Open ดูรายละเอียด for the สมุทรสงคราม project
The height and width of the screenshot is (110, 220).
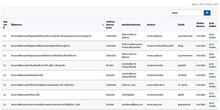click(x=212, y=105)
